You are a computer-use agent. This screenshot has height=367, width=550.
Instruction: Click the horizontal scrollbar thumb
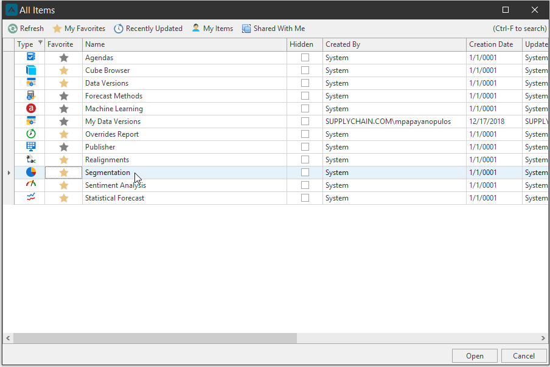[x=155, y=338]
